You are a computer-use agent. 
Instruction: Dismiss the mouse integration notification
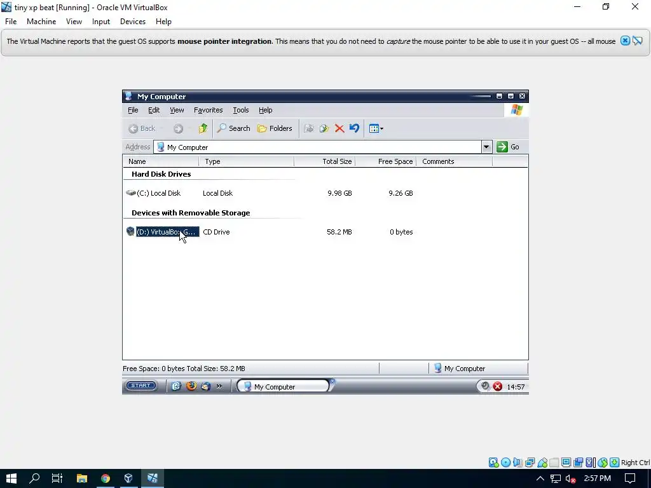coord(625,41)
